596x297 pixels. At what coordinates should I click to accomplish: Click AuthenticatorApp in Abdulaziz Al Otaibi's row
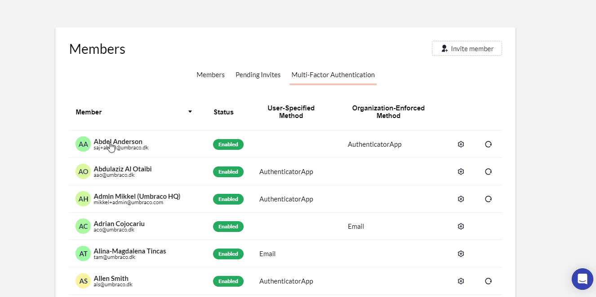click(x=286, y=172)
